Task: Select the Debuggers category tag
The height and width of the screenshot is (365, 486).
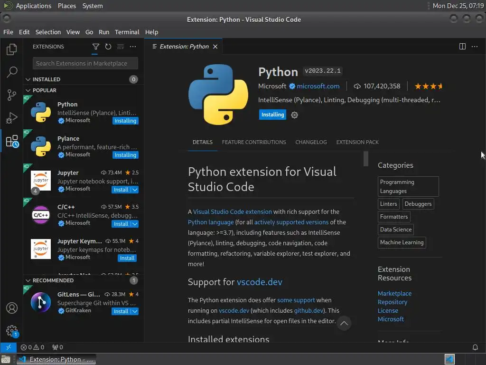Action: click(x=418, y=204)
